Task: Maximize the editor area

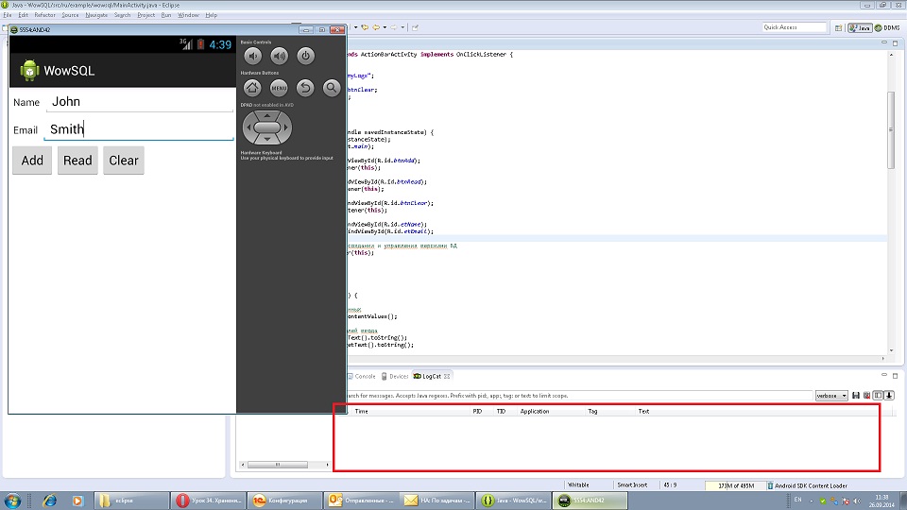Action: 896,42
